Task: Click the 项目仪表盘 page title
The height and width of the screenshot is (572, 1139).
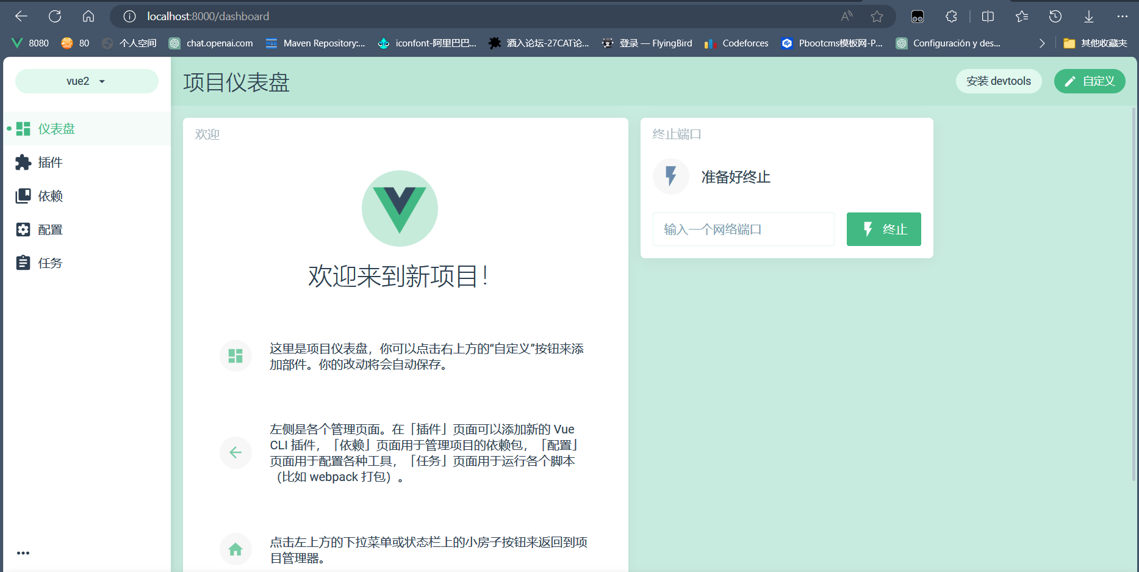Action: 237,82
